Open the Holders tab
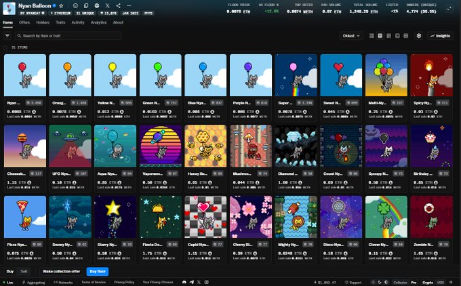Screen dimensions: 461x286 coord(43,22)
